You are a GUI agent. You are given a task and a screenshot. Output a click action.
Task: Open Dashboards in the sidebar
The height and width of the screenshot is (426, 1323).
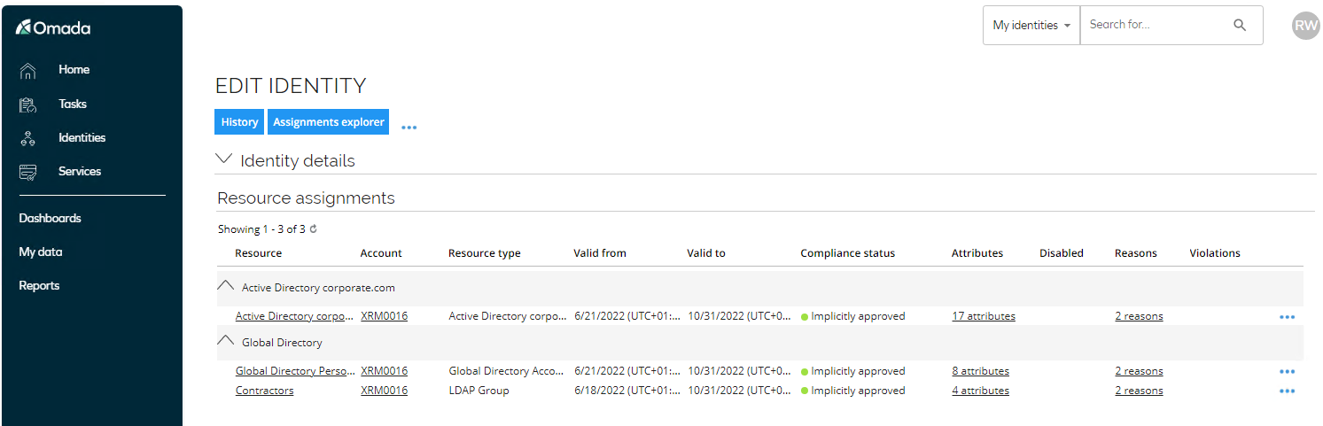[50, 218]
